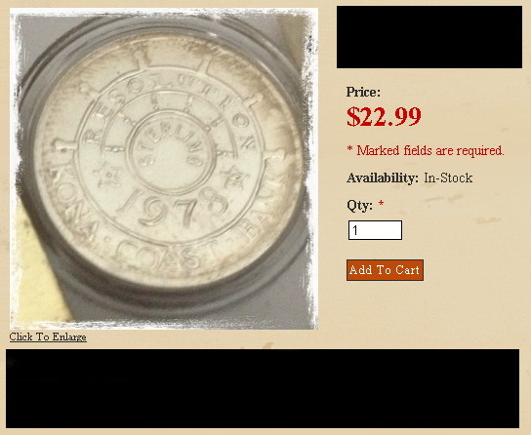Click the Price label
Screen dimensions: 531x435
click(x=363, y=92)
